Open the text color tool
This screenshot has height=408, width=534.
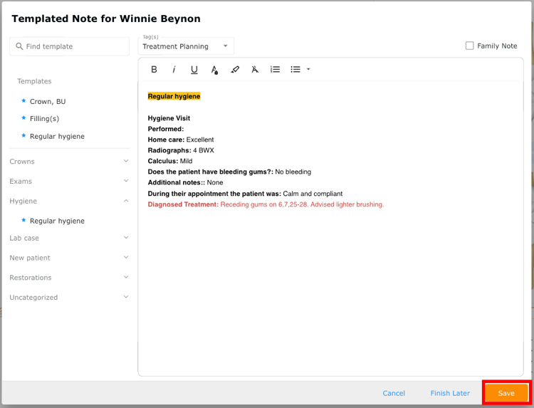(214, 70)
